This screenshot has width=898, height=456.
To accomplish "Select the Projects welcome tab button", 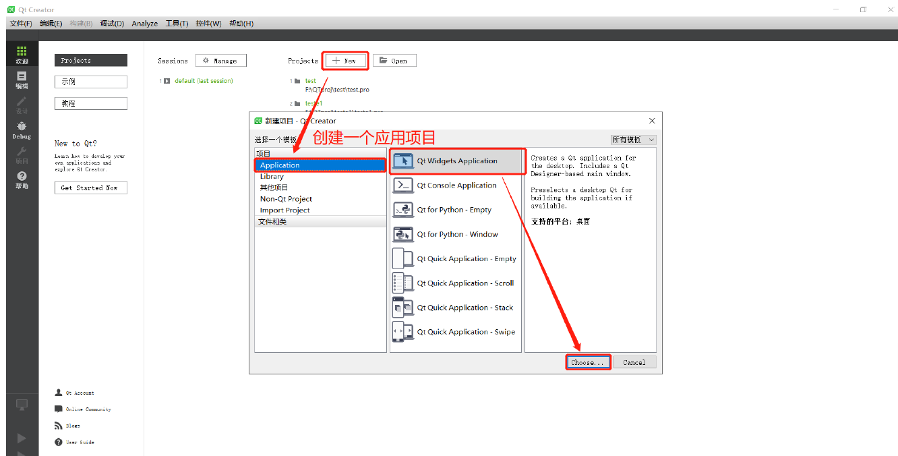I will point(90,60).
